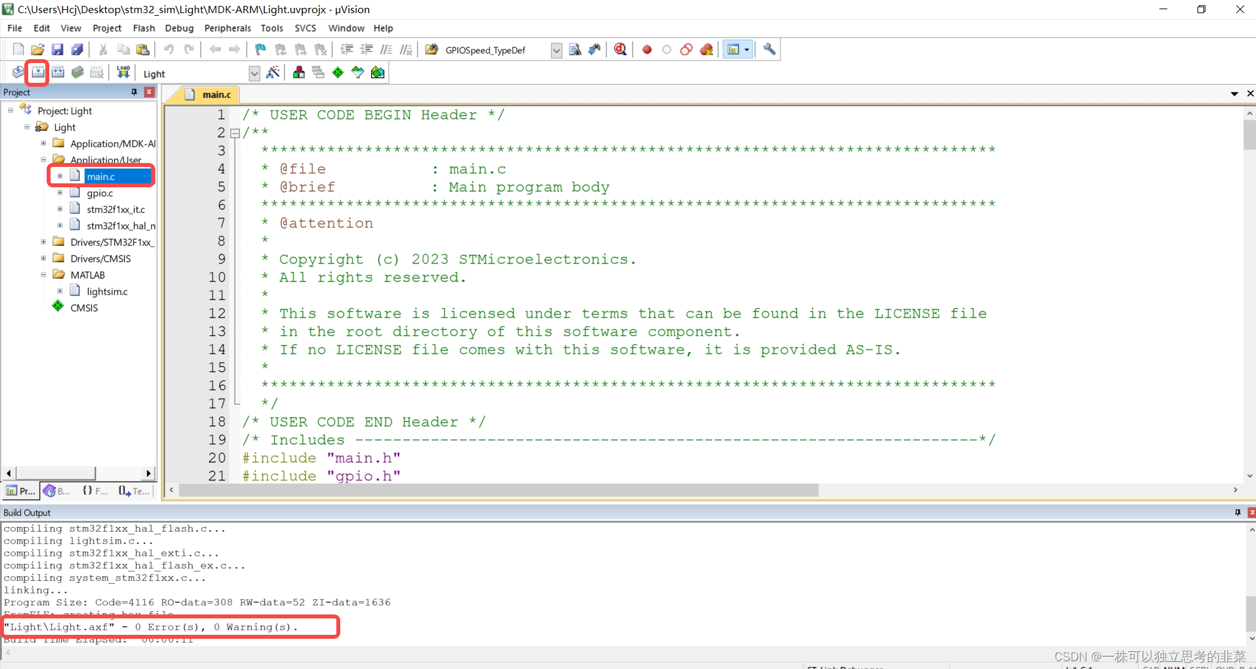This screenshot has width=1256, height=669.
Task: Kill all breakpoints in program
Action: pyautogui.click(x=706, y=49)
